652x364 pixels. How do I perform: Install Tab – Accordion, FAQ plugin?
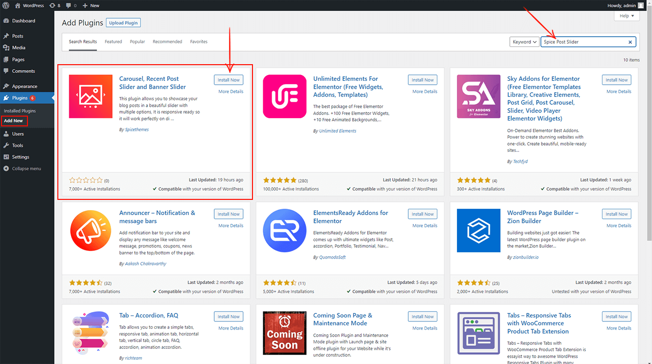(x=228, y=316)
